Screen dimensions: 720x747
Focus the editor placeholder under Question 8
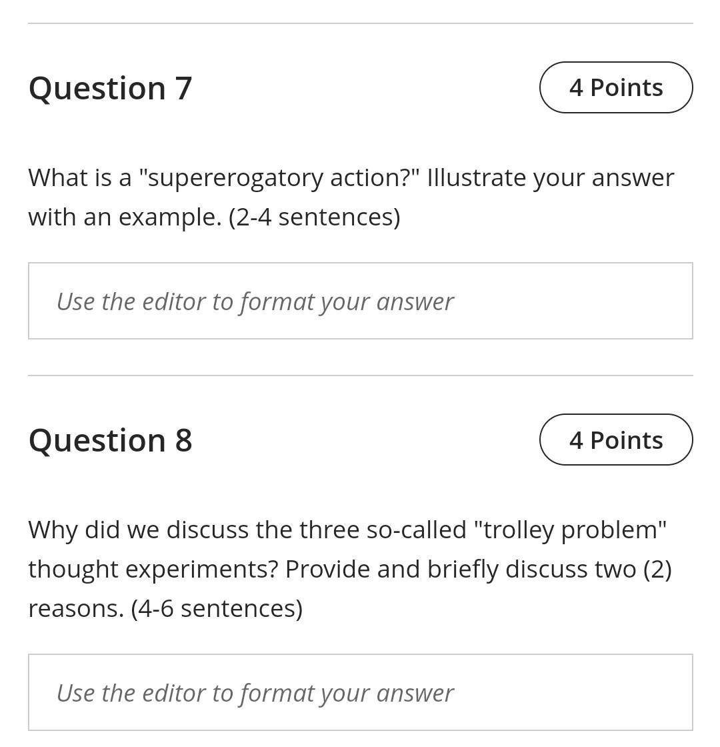(255, 692)
